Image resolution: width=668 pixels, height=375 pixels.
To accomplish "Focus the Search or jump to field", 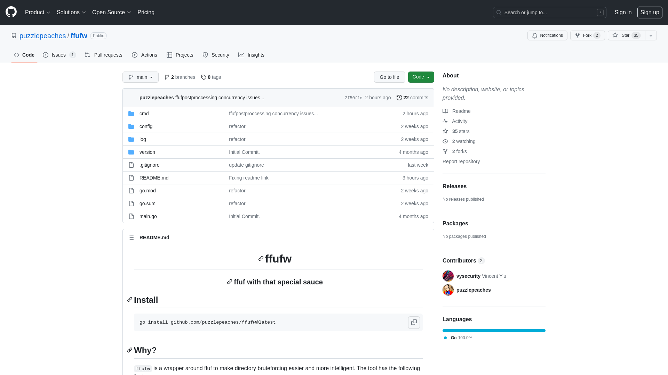I will click(x=549, y=12).
